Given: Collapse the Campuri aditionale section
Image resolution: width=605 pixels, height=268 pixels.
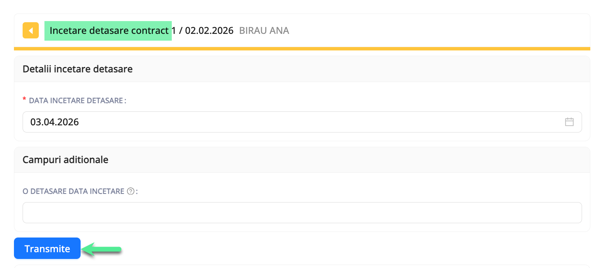Looking at the screenshot, I should 65,160.
